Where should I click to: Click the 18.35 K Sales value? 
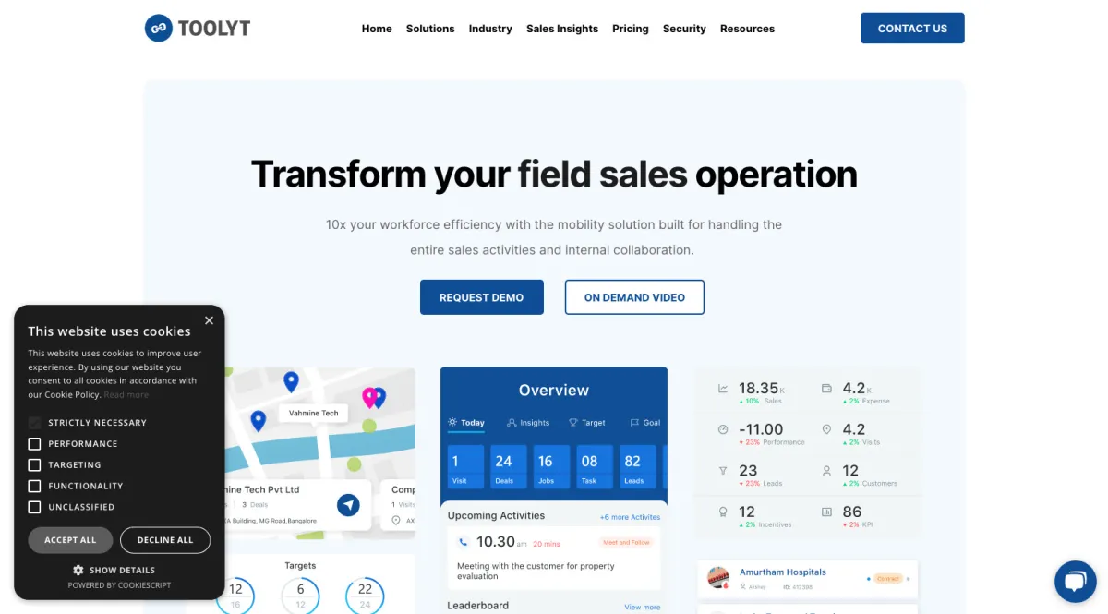click(x=762, y=389)
